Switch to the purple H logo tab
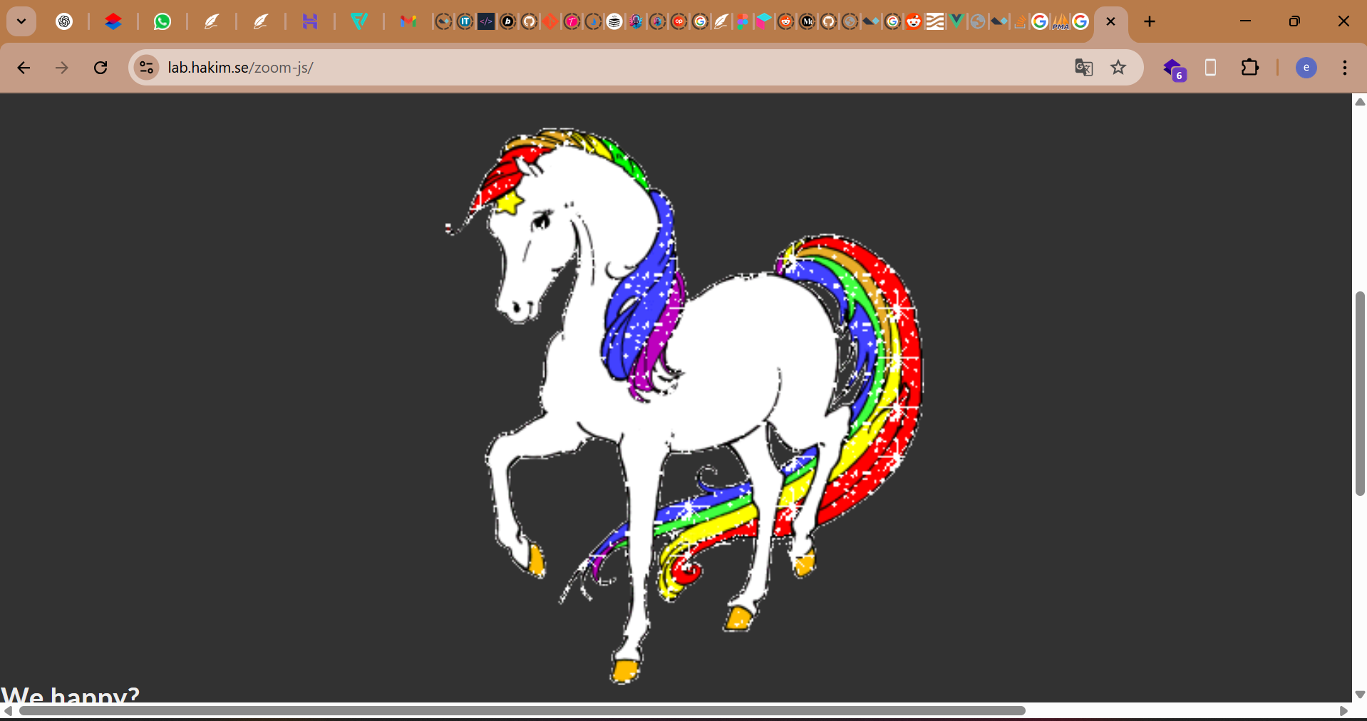Screen dimensions: 1367x721 click(310, 21)
